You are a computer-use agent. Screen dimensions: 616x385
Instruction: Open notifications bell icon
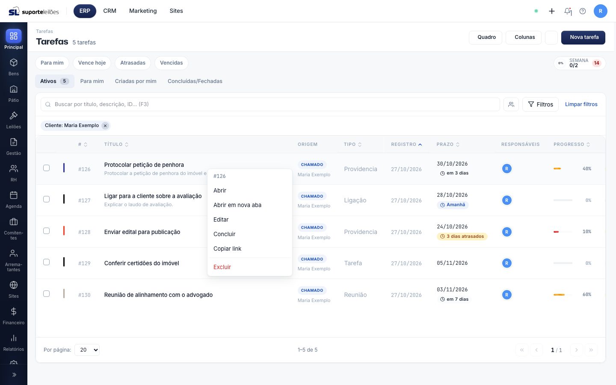(x=568, y=11)
